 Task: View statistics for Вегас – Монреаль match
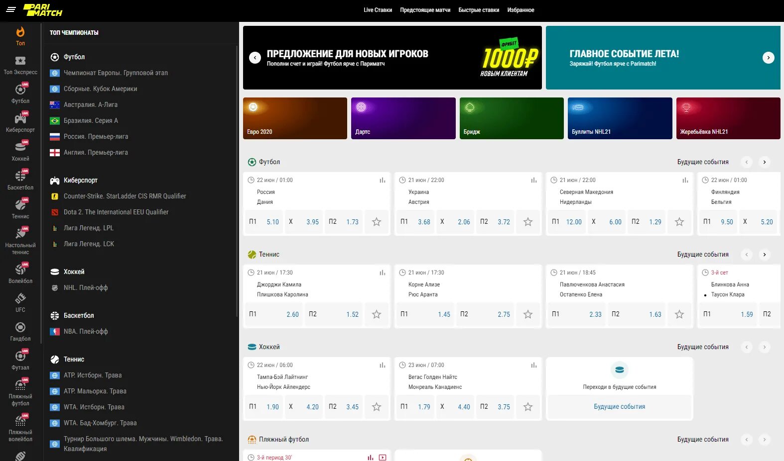tap(534, 365)
